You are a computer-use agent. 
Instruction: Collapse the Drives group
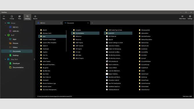click(x=5, y=23)
